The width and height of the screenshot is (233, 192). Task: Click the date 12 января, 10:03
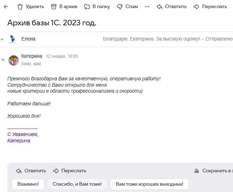[x=62, y=56]
